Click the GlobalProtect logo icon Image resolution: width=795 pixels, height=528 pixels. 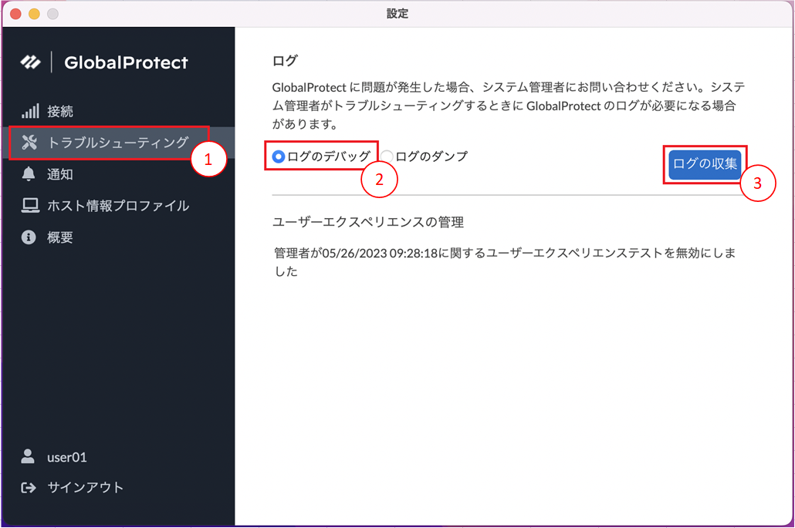click(30, 62)
